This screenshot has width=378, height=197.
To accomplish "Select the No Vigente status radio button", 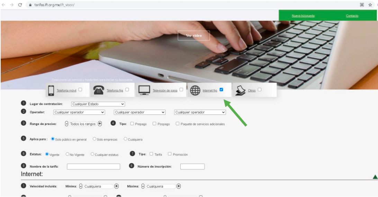I will (67, 155).
